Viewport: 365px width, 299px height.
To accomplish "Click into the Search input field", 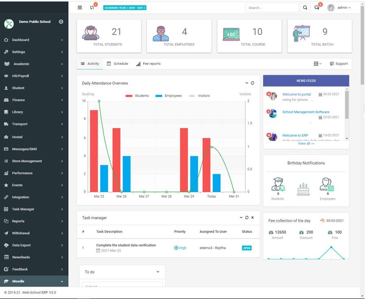I will (x=271, y=8).
